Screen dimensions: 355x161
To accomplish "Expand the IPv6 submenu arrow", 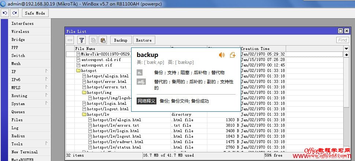I will [x=47, y=79].
